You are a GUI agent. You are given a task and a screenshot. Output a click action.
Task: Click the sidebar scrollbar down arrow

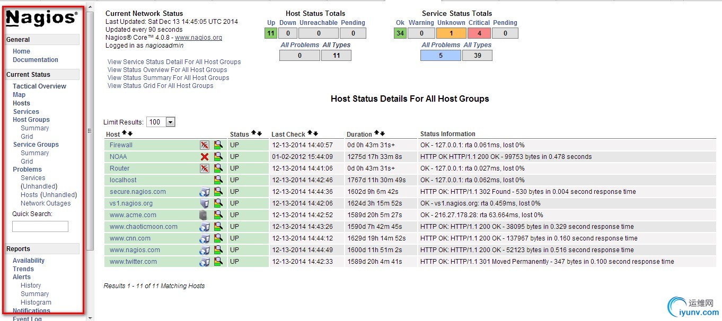pos(90,318)
